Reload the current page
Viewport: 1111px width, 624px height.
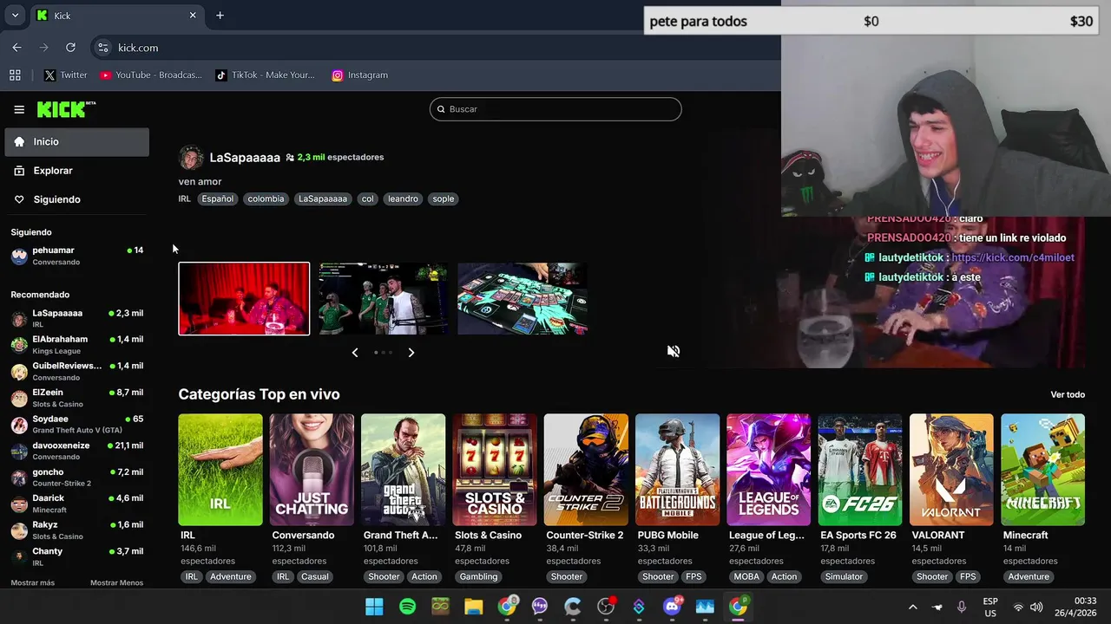[70, 48]
